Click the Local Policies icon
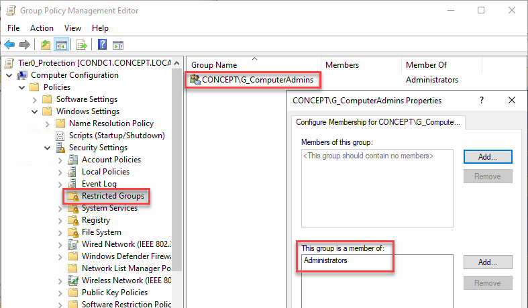 point(72,172)
